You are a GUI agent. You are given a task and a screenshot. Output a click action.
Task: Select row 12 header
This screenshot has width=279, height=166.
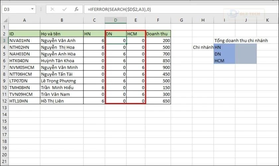click(4, 101)
